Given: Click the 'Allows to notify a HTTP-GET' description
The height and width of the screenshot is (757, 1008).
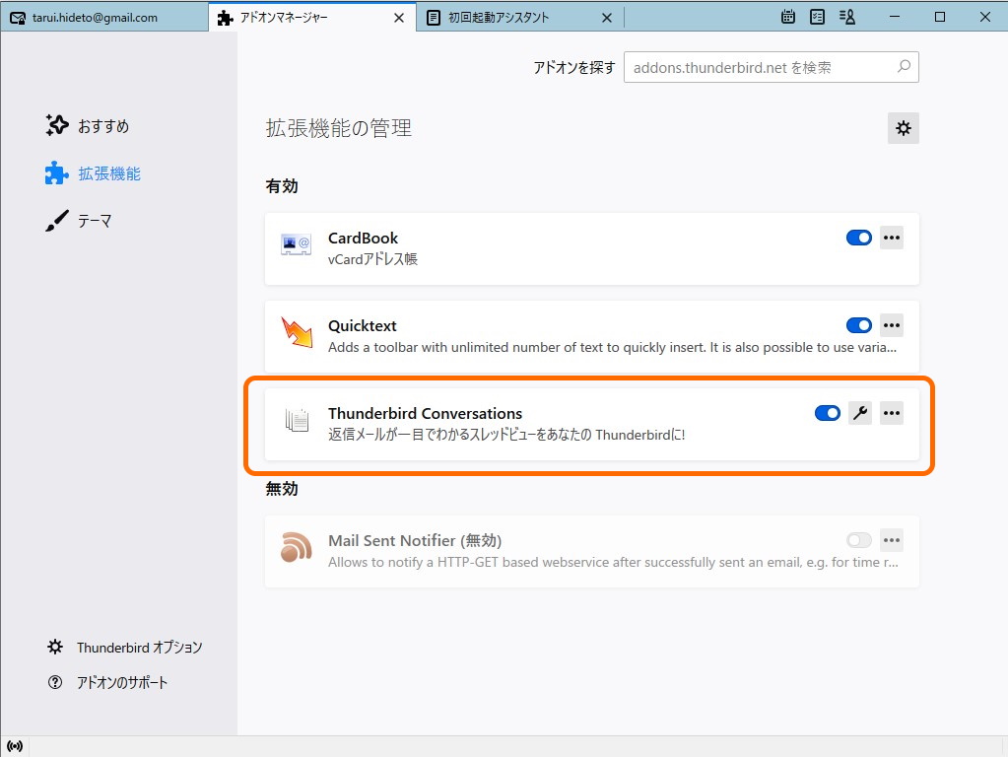Looking at the screenshot, I should tap(613, 562).
